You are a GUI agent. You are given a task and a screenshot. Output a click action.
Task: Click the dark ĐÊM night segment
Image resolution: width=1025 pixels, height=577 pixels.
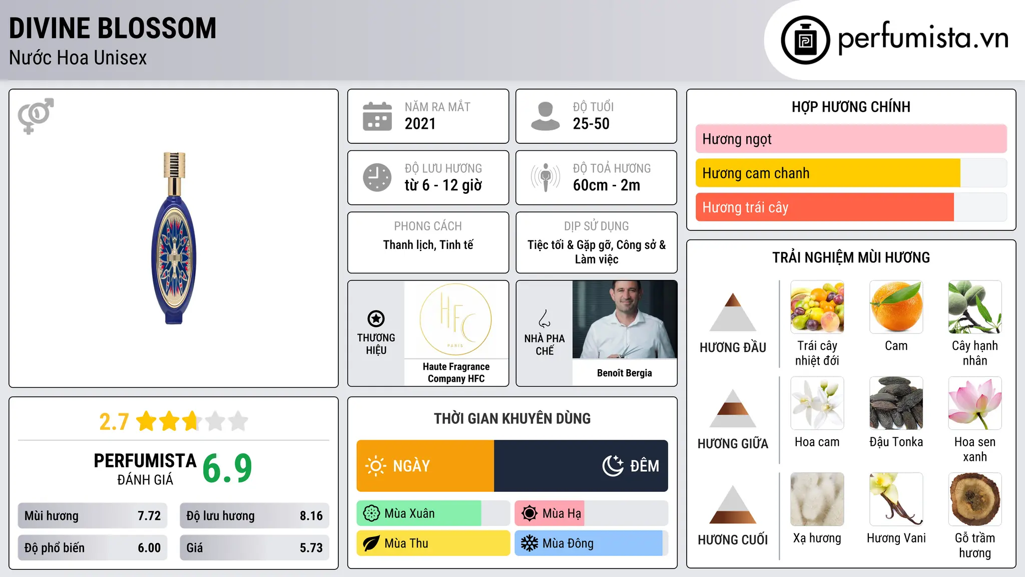tap(581, 466)
